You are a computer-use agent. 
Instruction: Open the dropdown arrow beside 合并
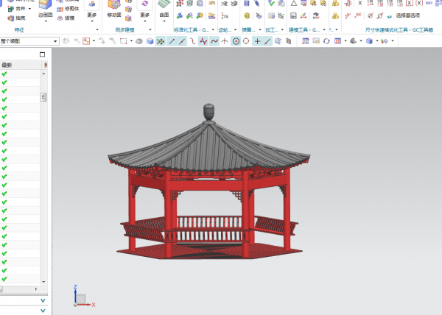pyautogui.click(x=29, y=9)
